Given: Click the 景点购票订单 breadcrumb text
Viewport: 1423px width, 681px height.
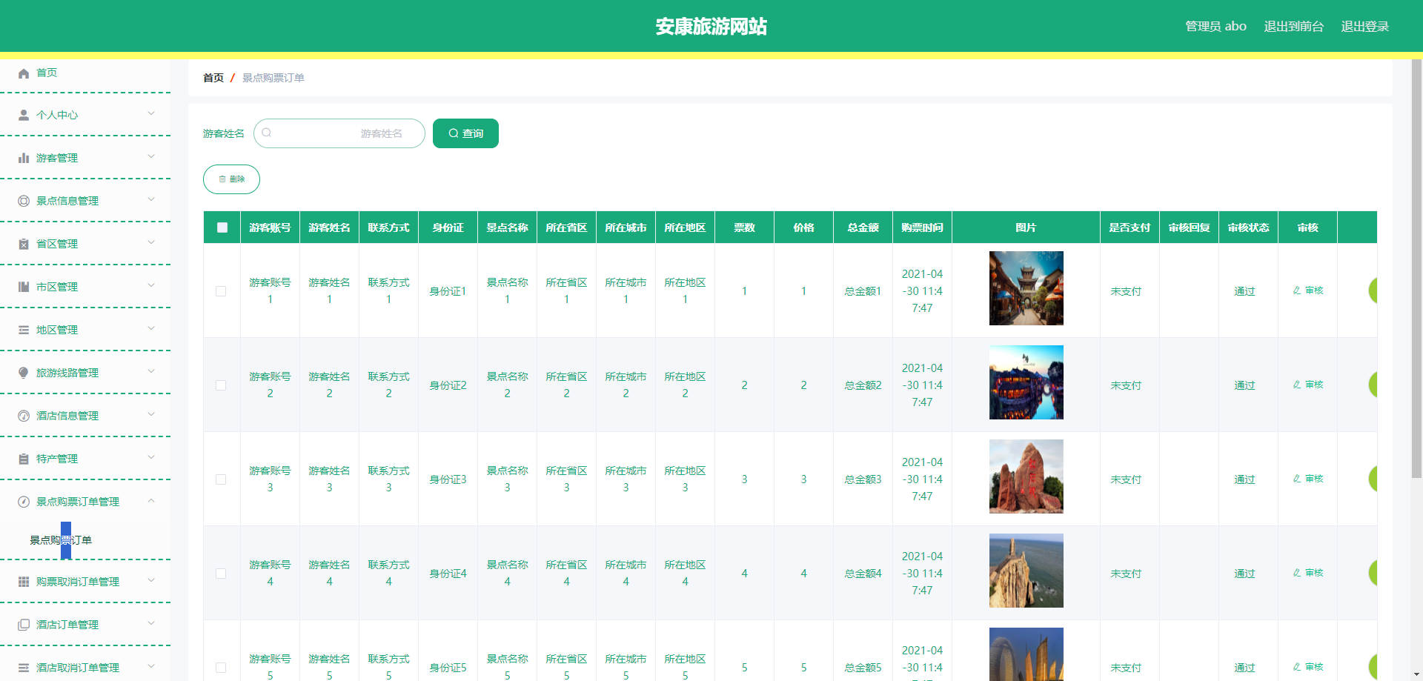Looking at the screenshot, I should pos(273,78).
